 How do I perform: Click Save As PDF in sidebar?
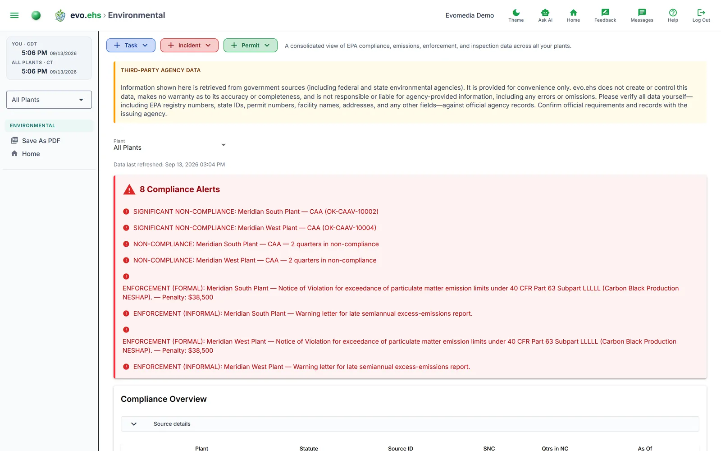(41, 141)
